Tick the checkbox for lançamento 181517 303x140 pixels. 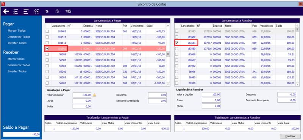47,37
